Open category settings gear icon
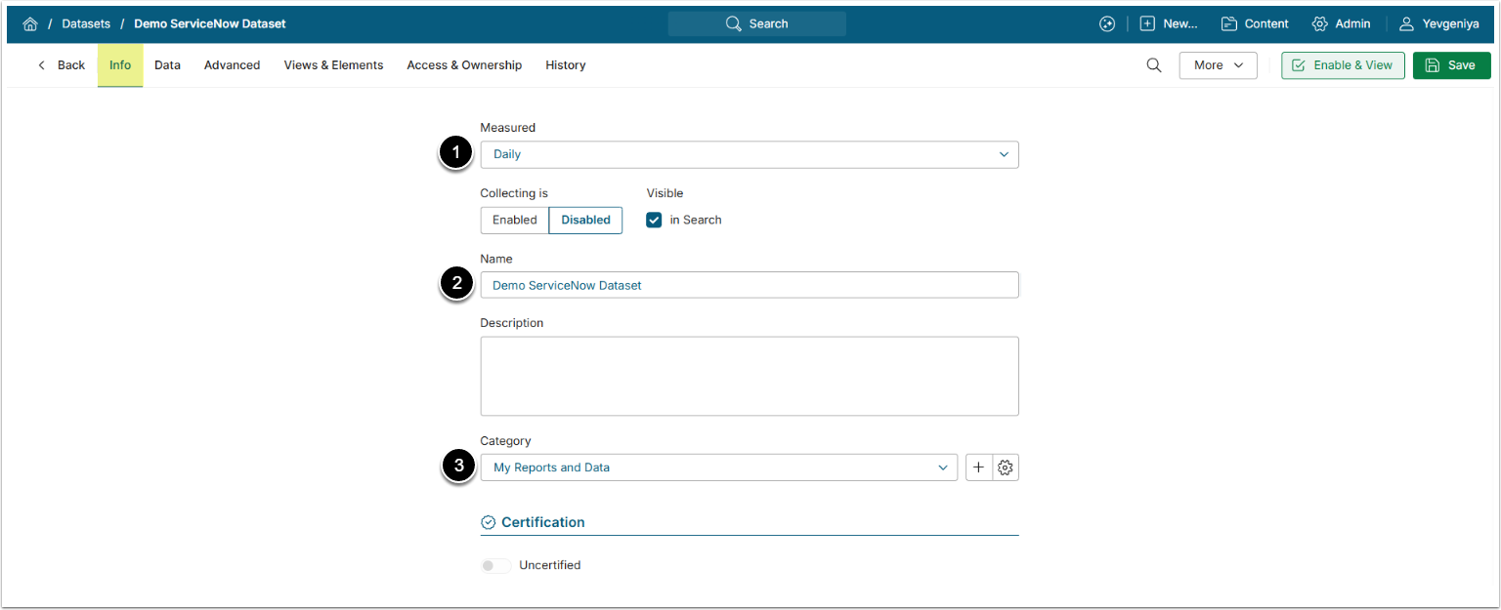This screenshot has width=1501, height=610. pos(1006,468)
